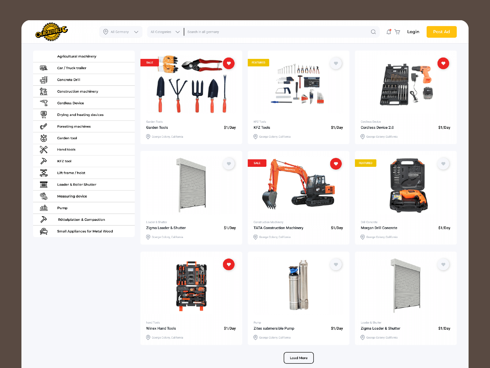Click the Load More button

pos(299,358)
